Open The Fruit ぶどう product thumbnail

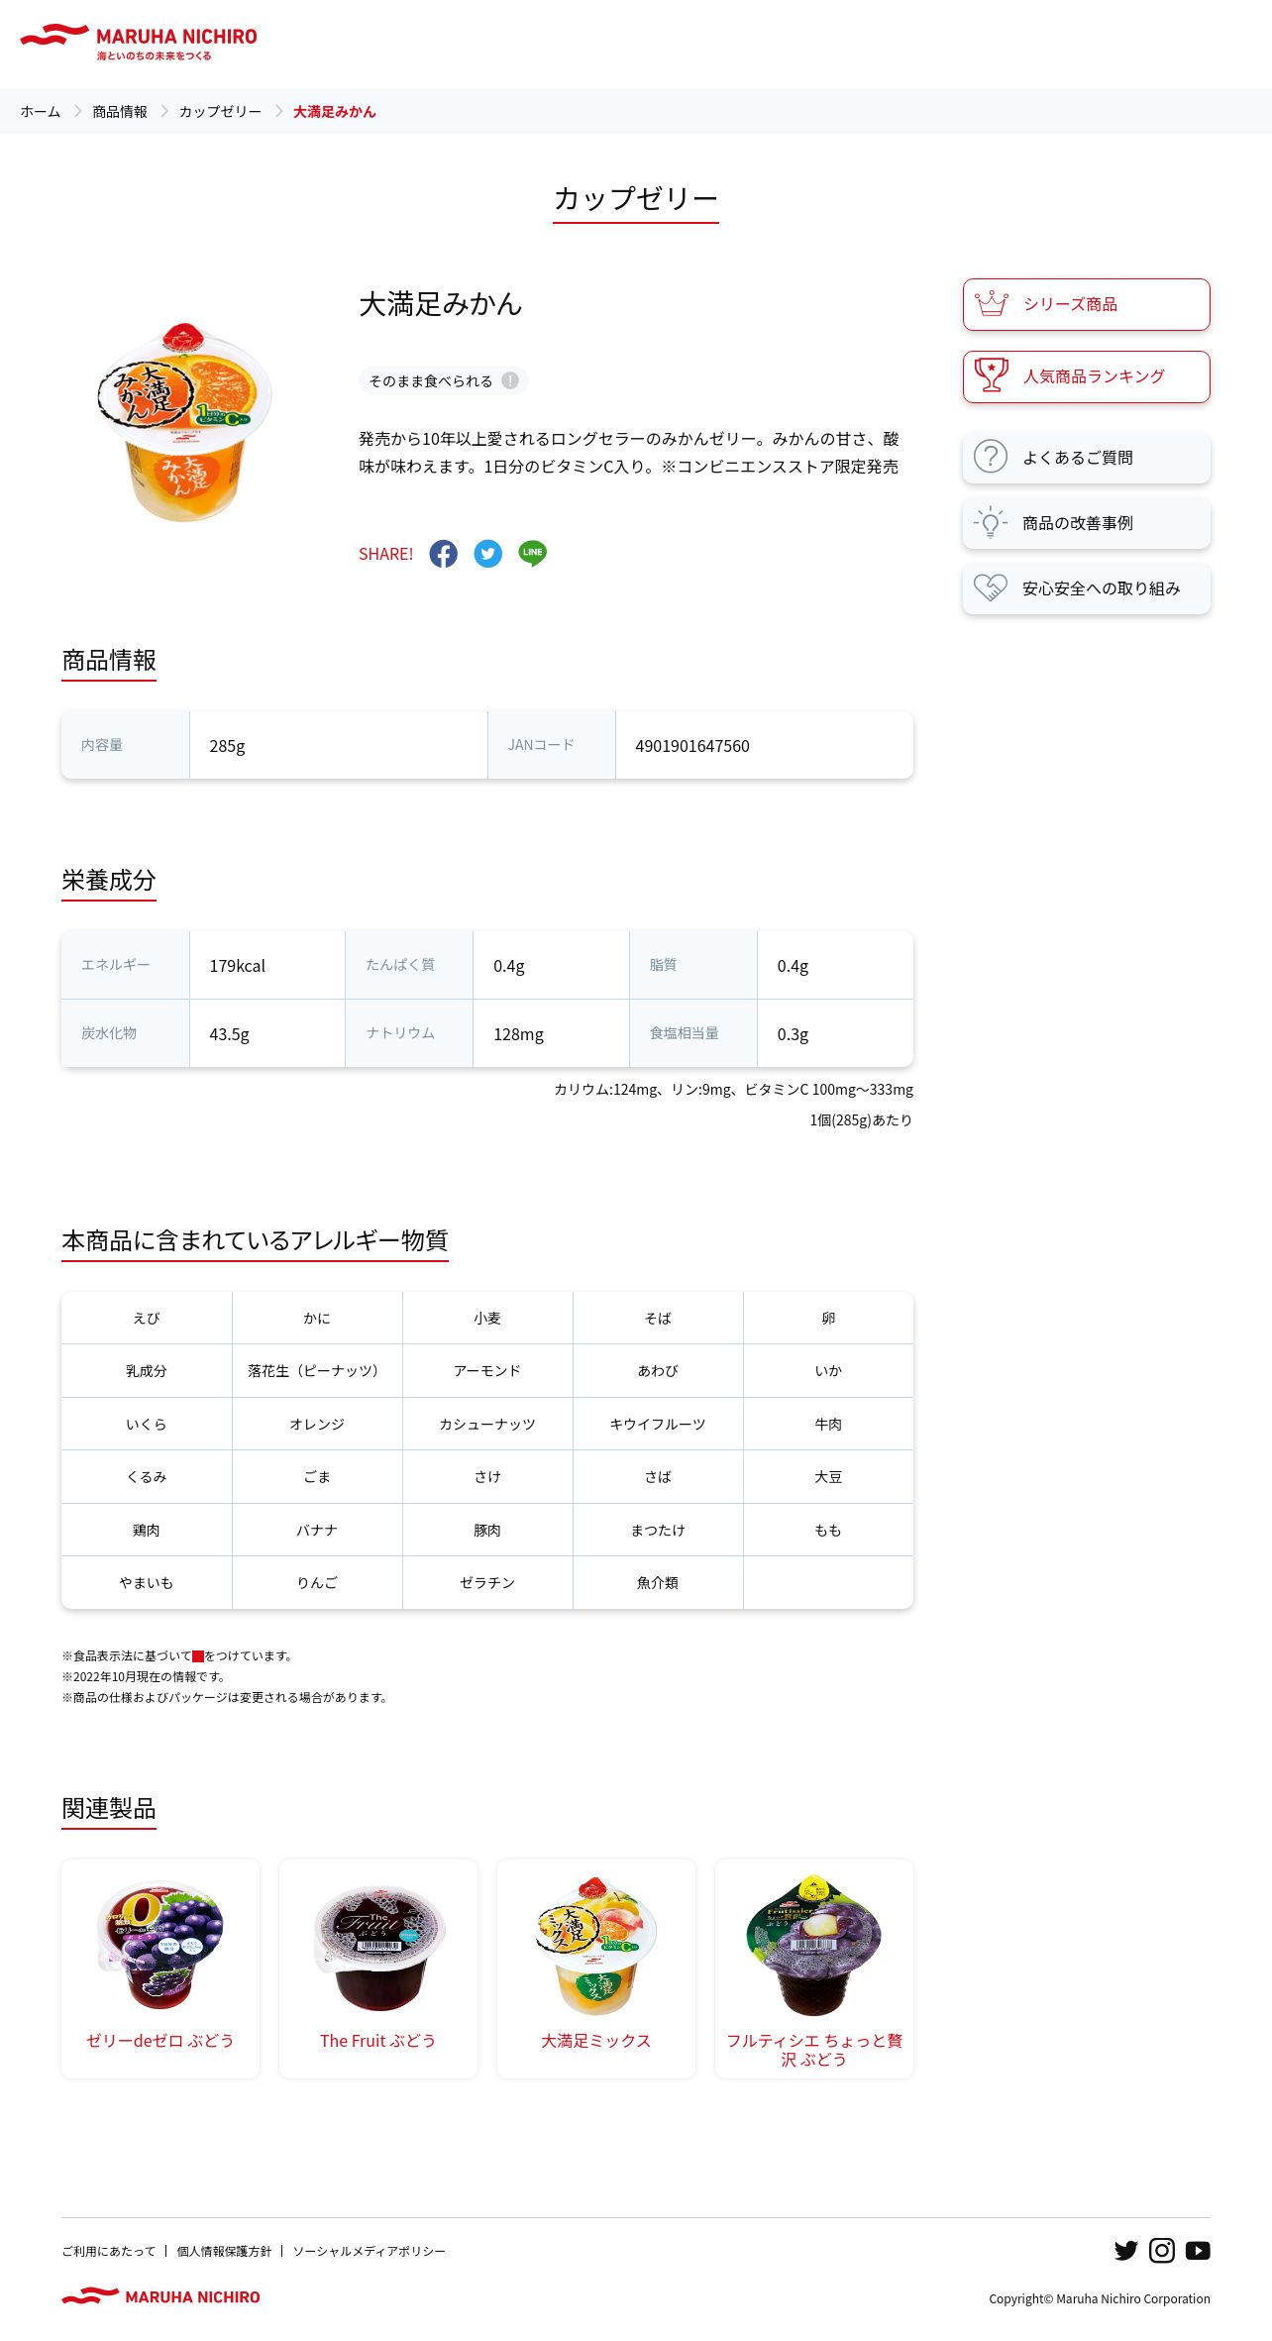[378, 1947]
